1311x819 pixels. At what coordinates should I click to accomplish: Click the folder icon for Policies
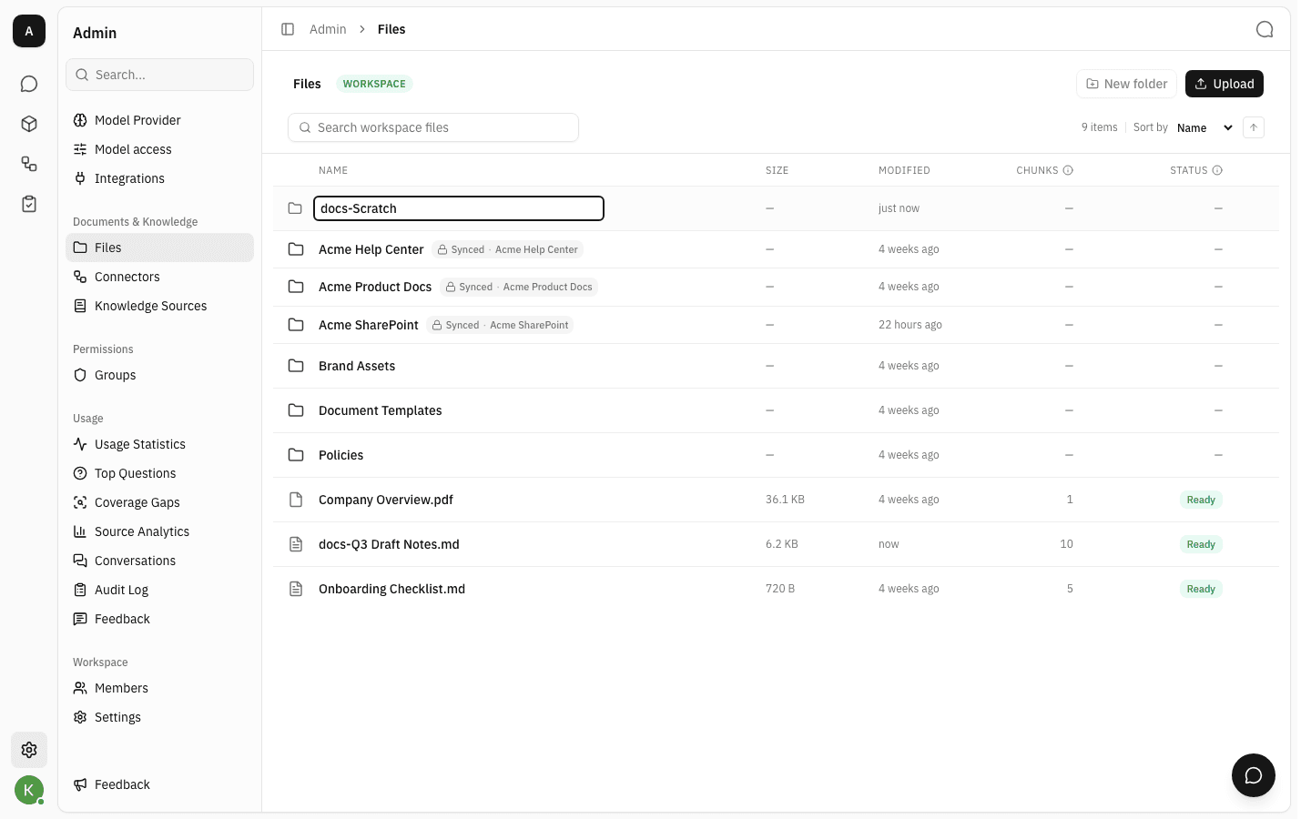coord(296,455)
